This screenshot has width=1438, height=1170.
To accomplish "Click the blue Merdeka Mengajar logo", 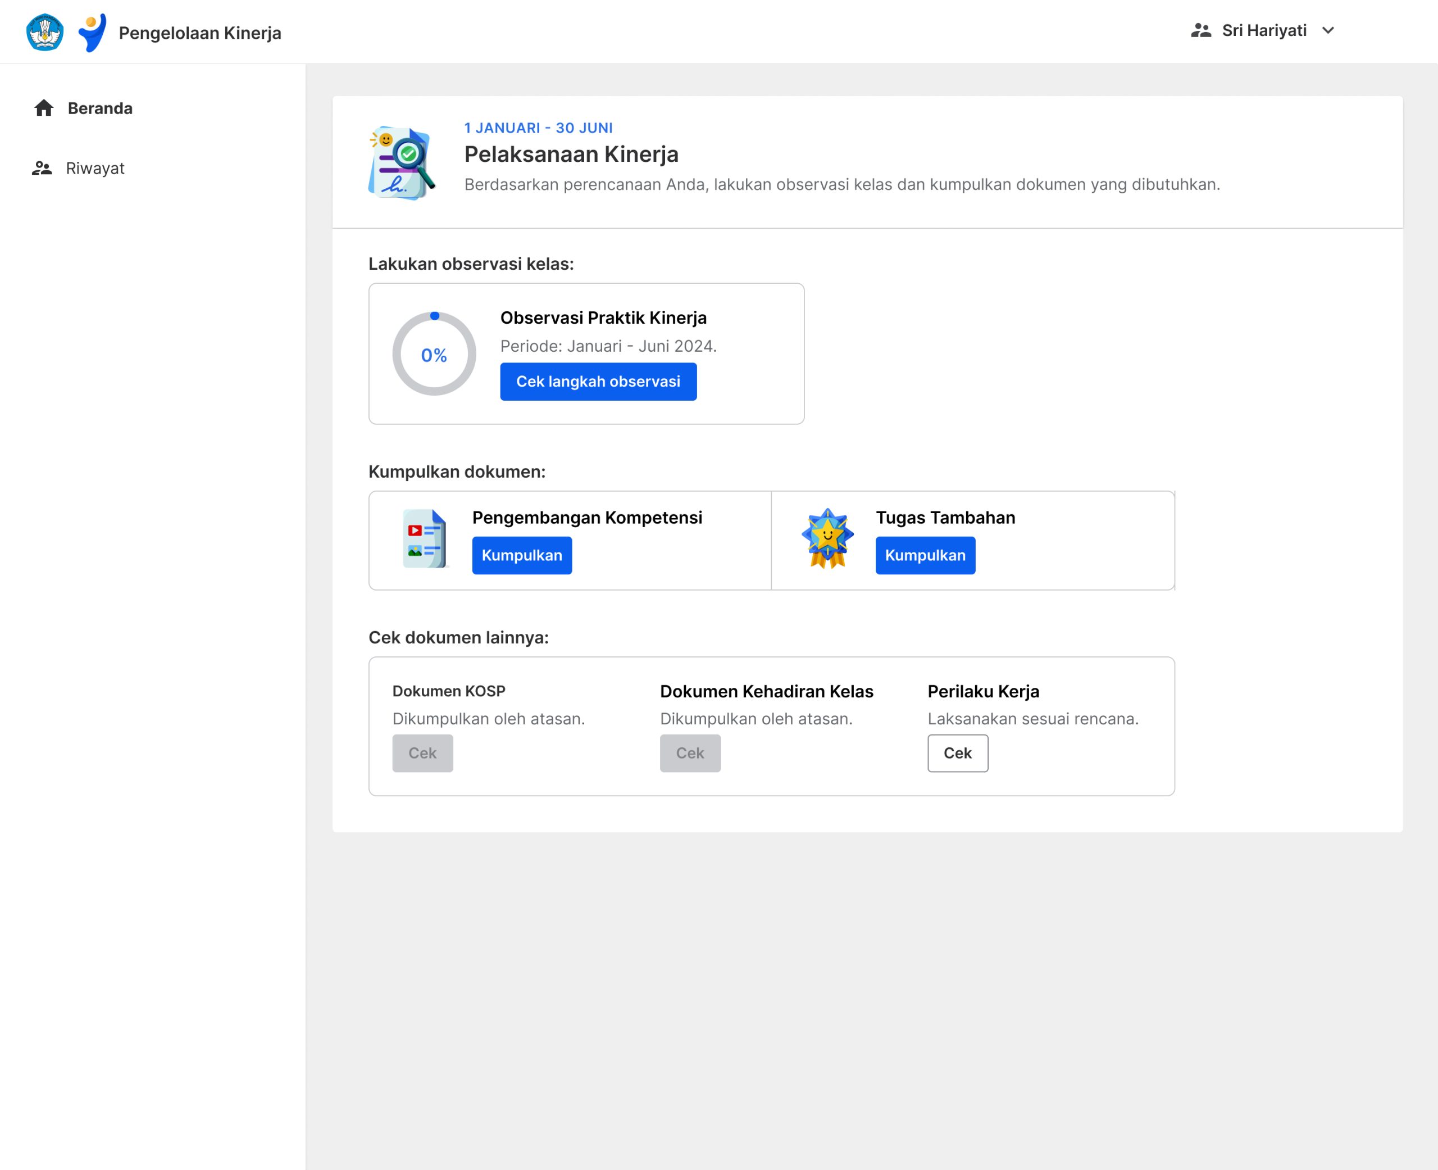I will pyautogui.click(x=92, y=33).
